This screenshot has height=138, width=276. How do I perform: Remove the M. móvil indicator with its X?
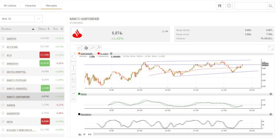pyautogui.click(x=111, y=54)
